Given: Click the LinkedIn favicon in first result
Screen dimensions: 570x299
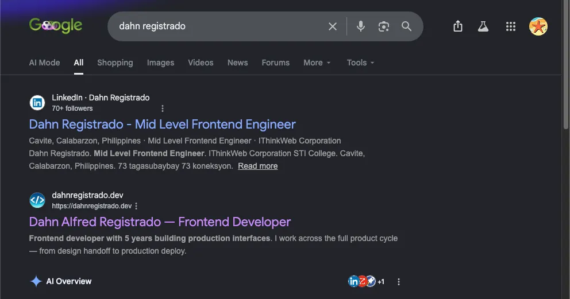Looking at the screenshot, I should (x=37, y=103).
